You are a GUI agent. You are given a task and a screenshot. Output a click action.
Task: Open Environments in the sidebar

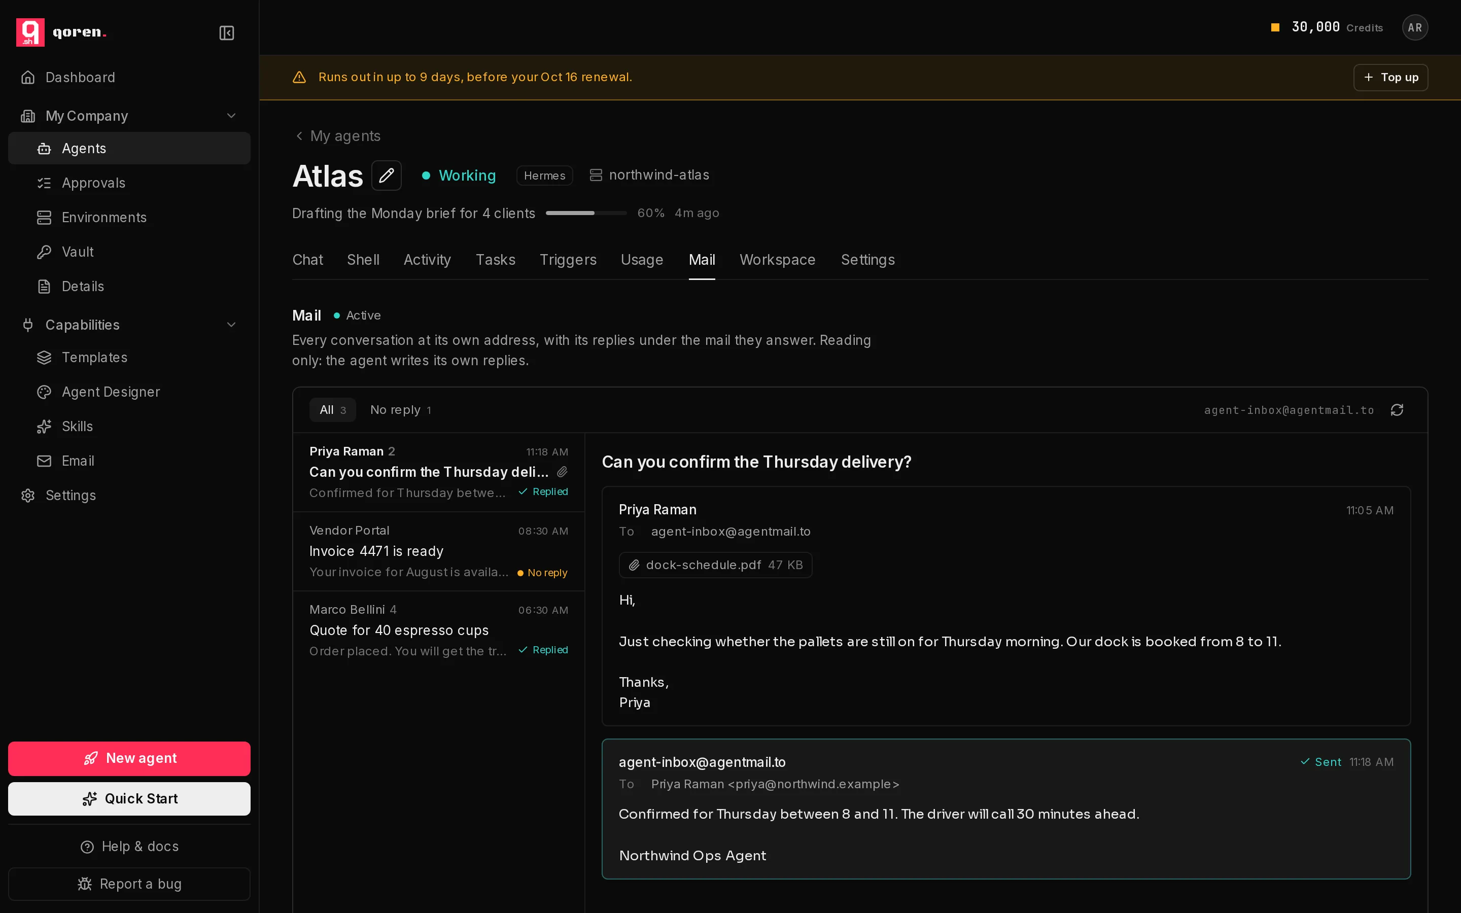pyautogui.click(x=129, y=218)
